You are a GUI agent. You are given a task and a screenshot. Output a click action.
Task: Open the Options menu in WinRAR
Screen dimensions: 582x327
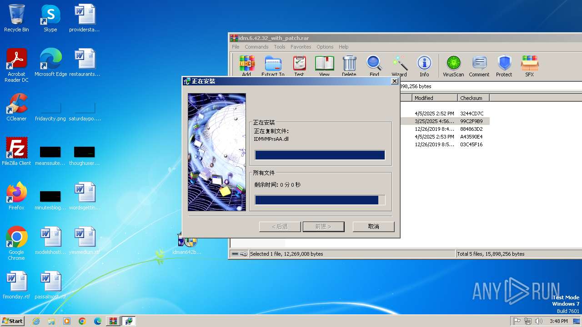325,47
